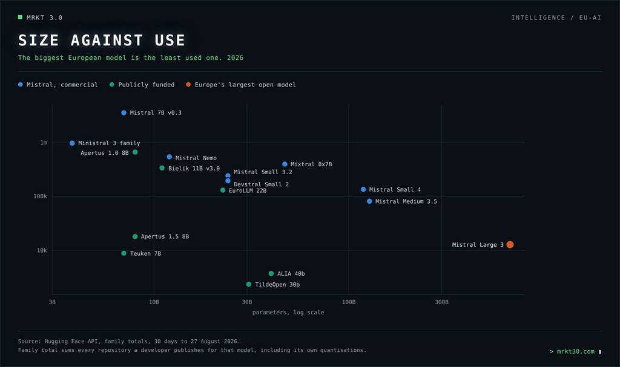Click the 30B x-axis label
The height and width of the screenshot is (367, 620).
pos(247,302)
